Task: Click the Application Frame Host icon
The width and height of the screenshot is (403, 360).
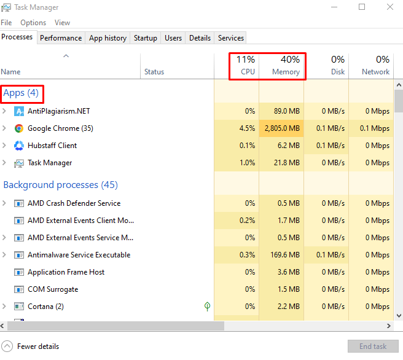Action: coord(19,272)
